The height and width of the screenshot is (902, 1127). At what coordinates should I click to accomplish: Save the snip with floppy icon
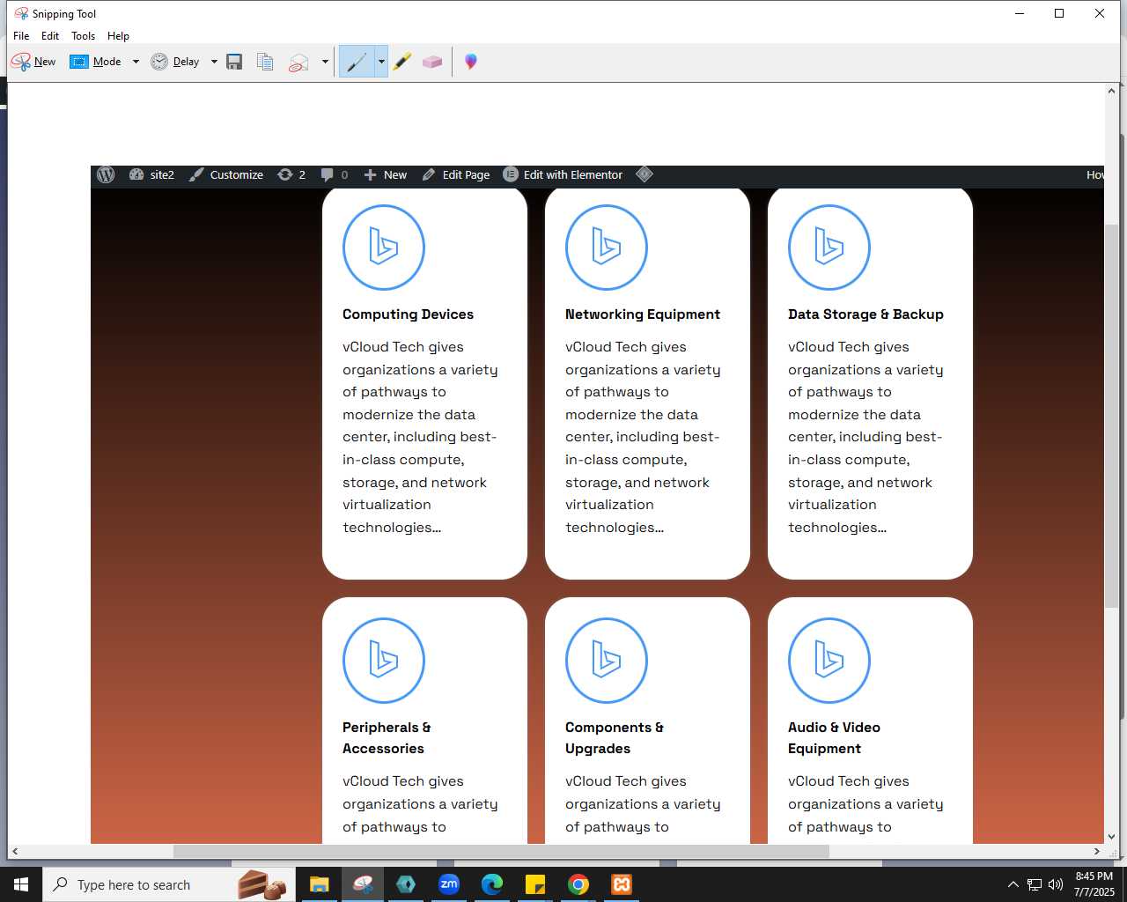(234, 62)
